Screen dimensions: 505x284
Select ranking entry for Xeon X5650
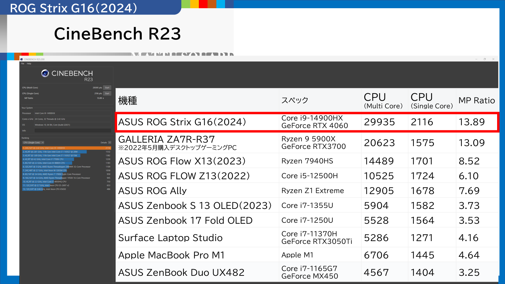coord(67,189)
